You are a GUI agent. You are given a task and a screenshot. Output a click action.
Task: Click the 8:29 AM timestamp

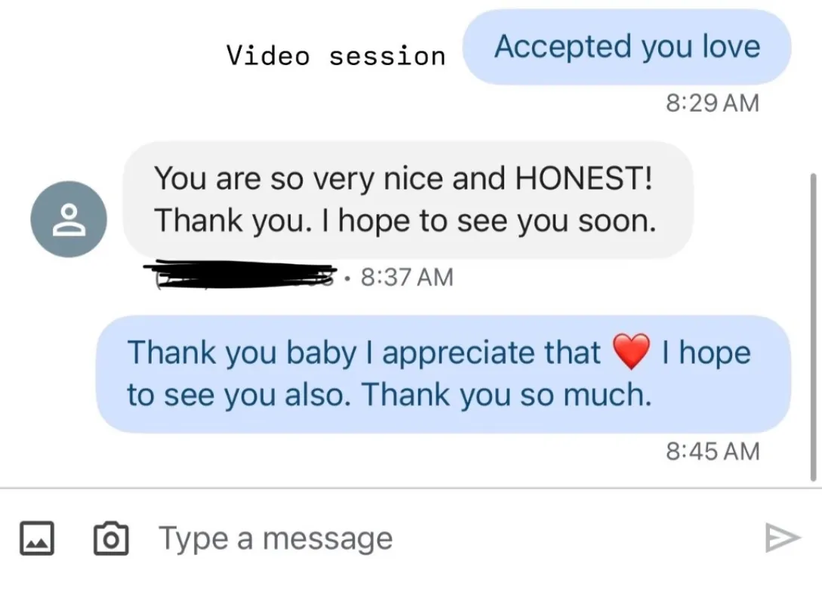pyautogui.click(x=712, y=103)
